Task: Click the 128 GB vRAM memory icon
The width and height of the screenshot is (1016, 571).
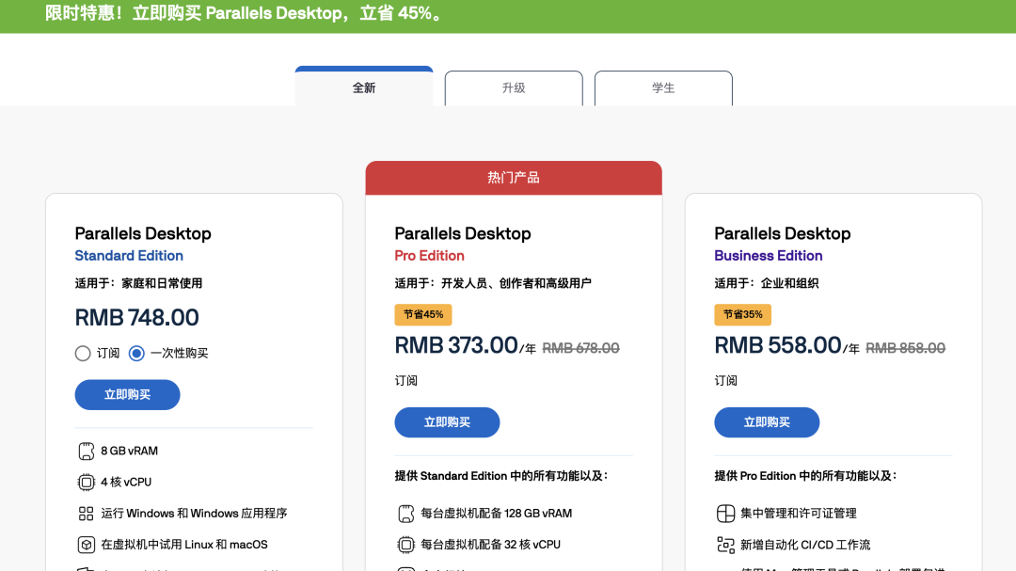Action: [405, 514]
